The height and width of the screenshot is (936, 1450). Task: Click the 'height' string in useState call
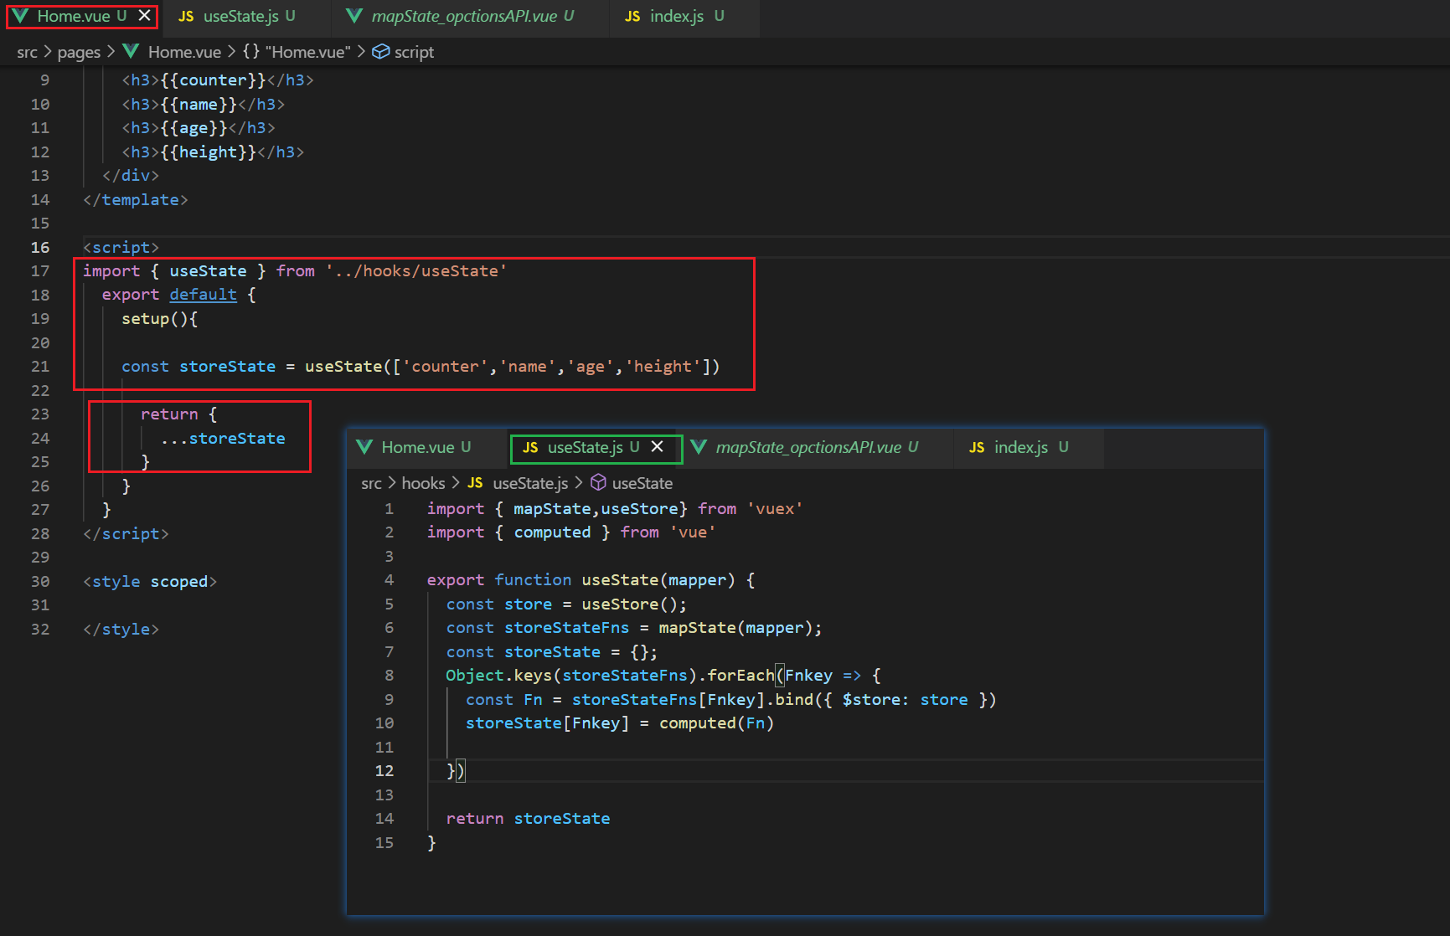663,367
